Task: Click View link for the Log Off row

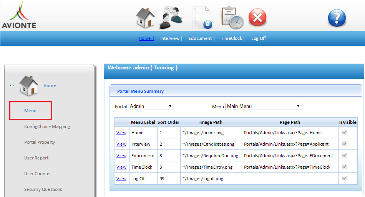Action: pyautogui.click(x=121, y=179)
